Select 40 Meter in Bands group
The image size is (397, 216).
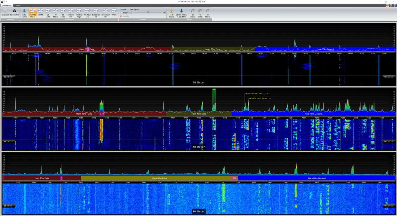(200, 13)
